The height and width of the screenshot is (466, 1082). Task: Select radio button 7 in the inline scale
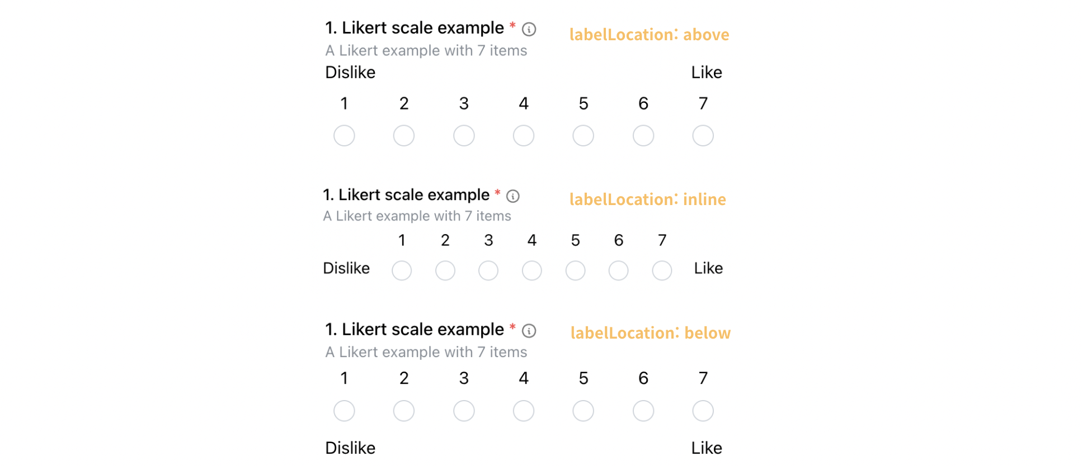tap(661, 270)
